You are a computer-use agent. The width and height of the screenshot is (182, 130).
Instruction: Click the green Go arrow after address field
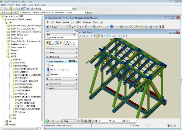88,13
